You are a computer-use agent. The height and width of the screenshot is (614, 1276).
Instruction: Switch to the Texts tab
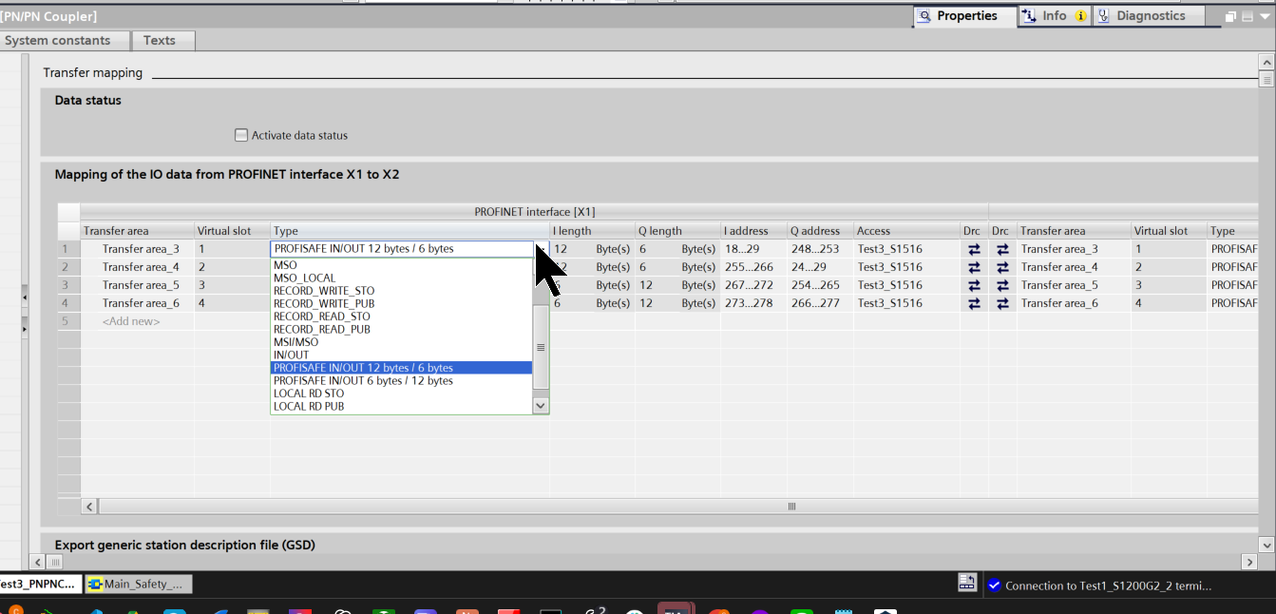[x=160, y=40]
